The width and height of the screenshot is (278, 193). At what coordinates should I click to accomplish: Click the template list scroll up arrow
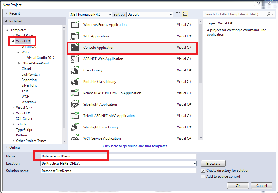click(x=201, y=22)
